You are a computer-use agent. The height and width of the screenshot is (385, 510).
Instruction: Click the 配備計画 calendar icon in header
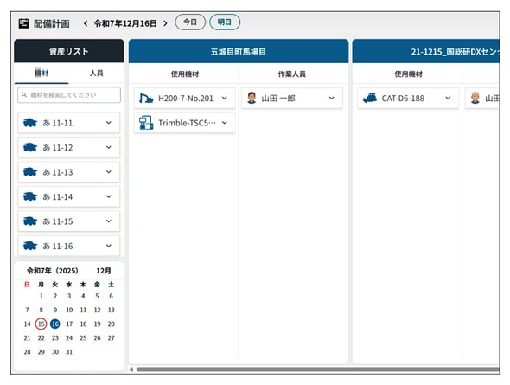[23, 23]
